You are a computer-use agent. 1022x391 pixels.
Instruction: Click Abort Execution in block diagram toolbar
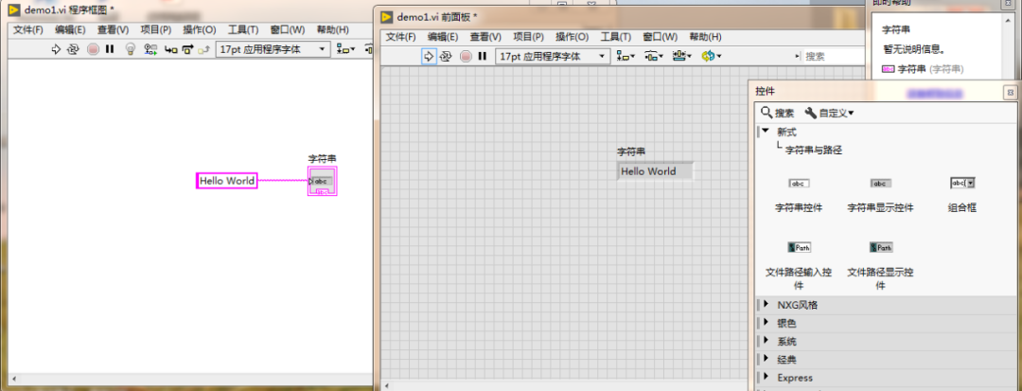(x=93, y=49)
